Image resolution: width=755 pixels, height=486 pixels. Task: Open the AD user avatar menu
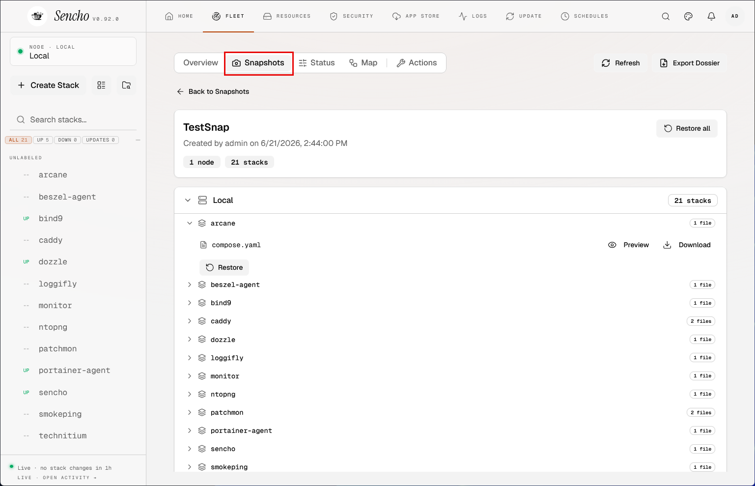pos(735,16)
